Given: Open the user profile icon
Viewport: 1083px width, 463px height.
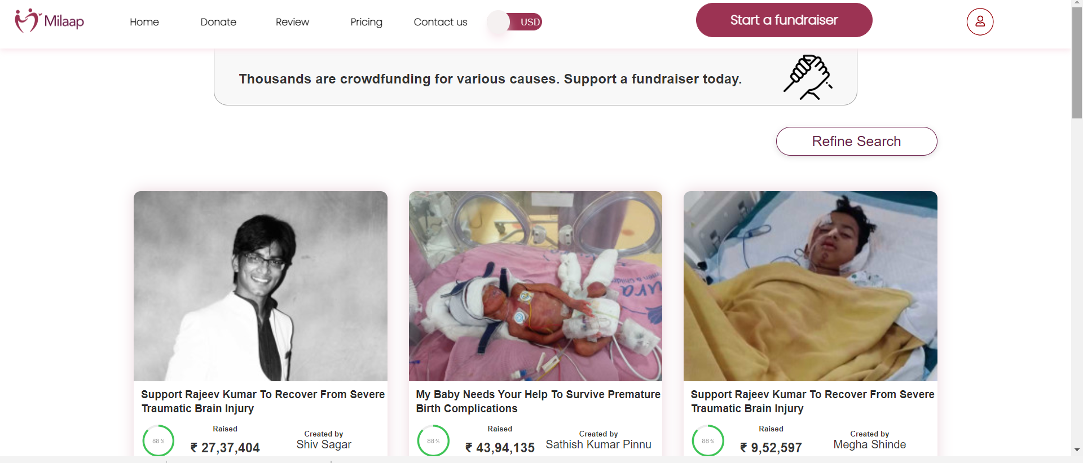Looking at the screenshot, I should pyautogui.click(x=980, y=22).
